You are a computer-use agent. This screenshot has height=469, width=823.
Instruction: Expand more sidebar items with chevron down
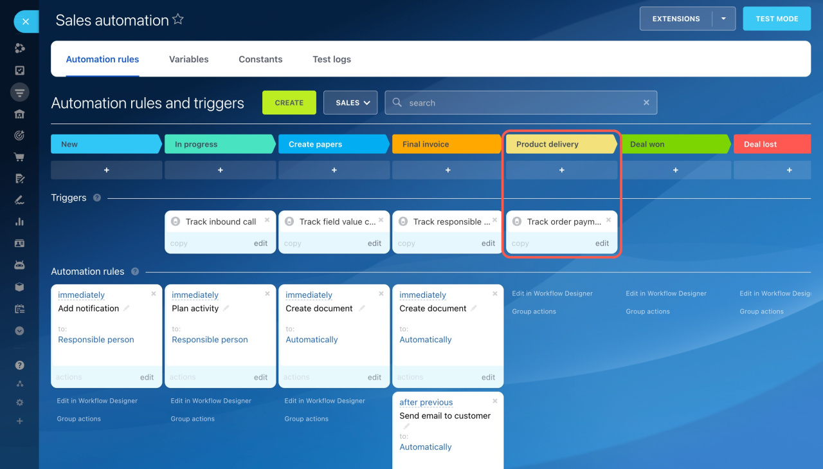click(x=19, y=331)
